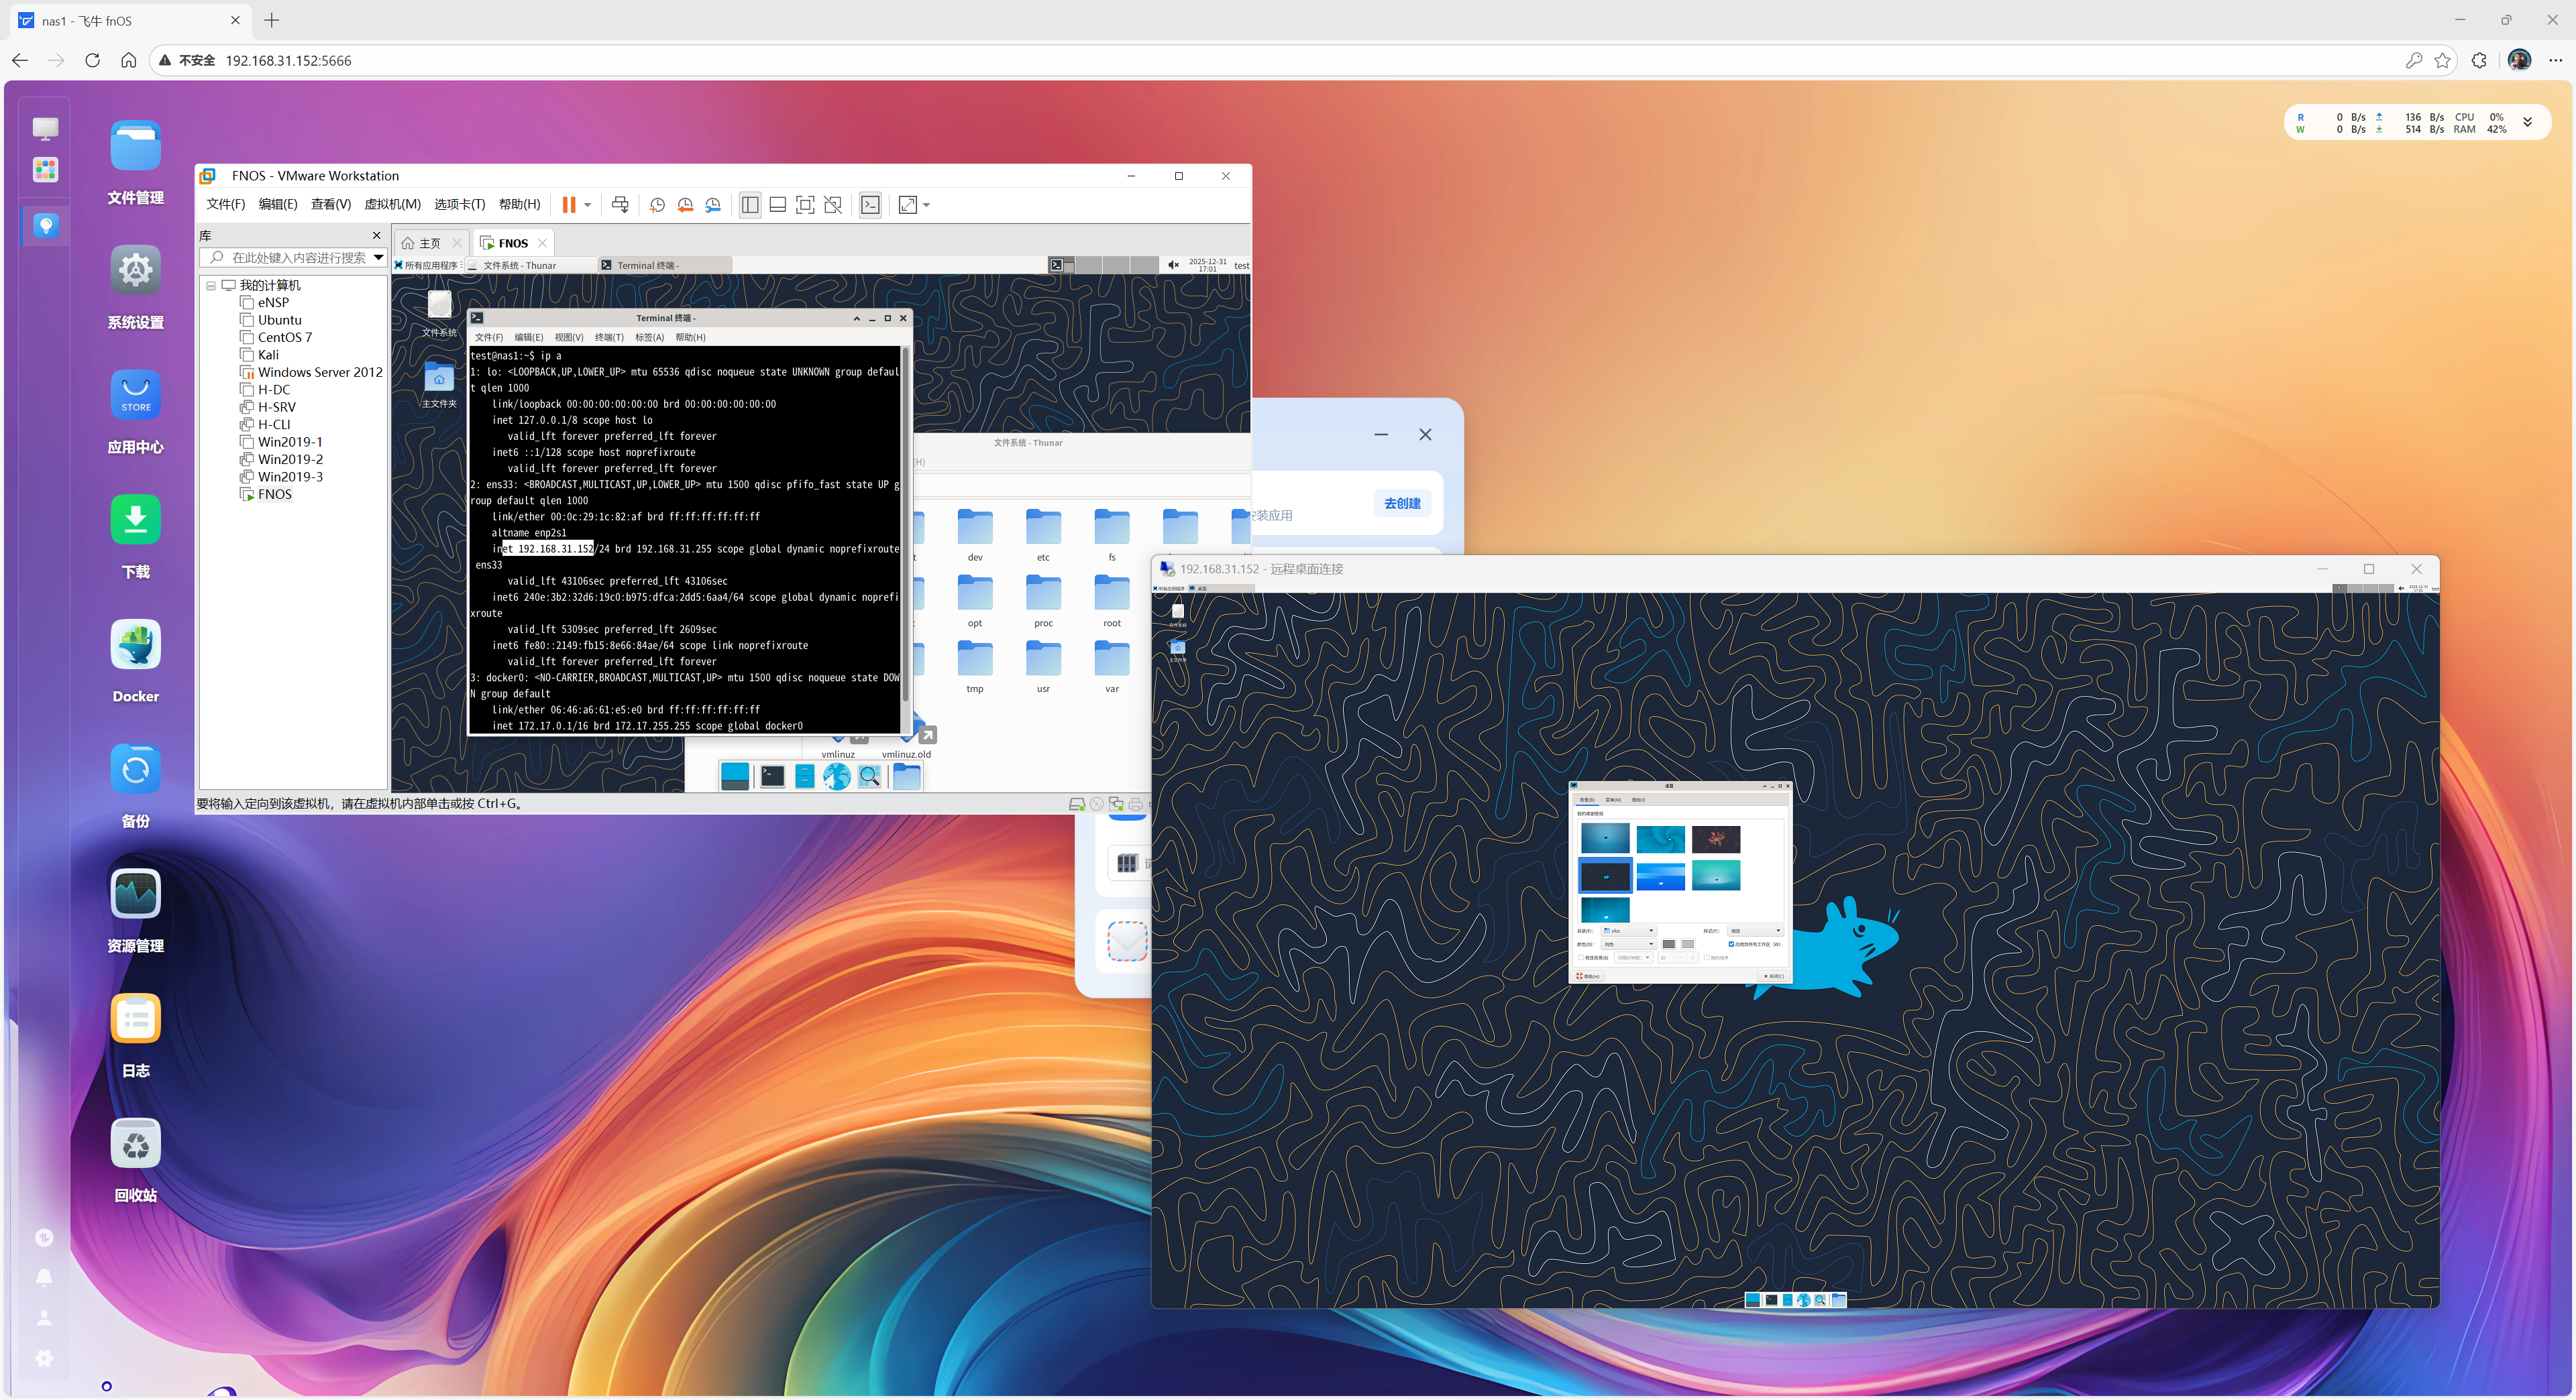Screen dimensions: 2576x1400
Task: Click the dark gray color swatch in desktop dialog
Action: (1668, 943)
